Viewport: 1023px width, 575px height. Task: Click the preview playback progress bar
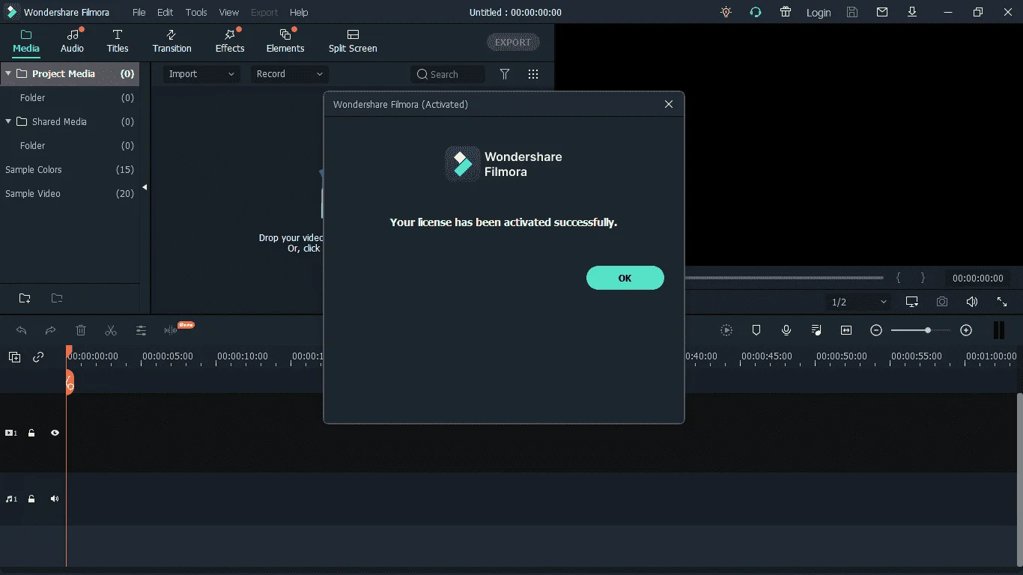pos(784,278)
